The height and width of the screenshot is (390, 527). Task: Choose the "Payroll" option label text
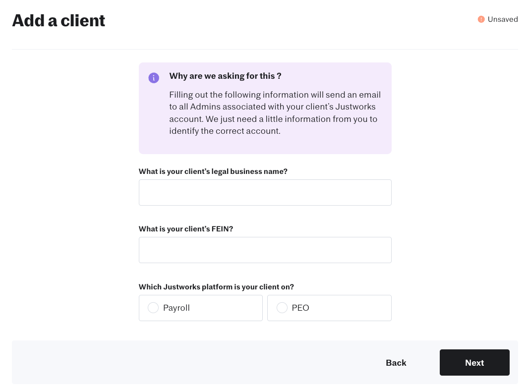[176, 308]
